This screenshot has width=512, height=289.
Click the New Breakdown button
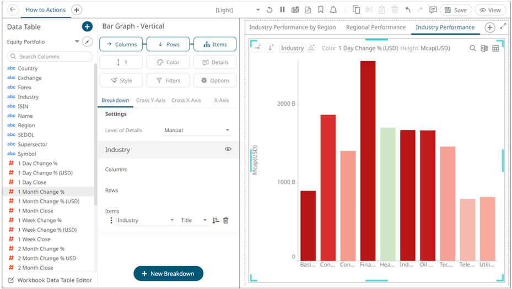pos(168,274)
